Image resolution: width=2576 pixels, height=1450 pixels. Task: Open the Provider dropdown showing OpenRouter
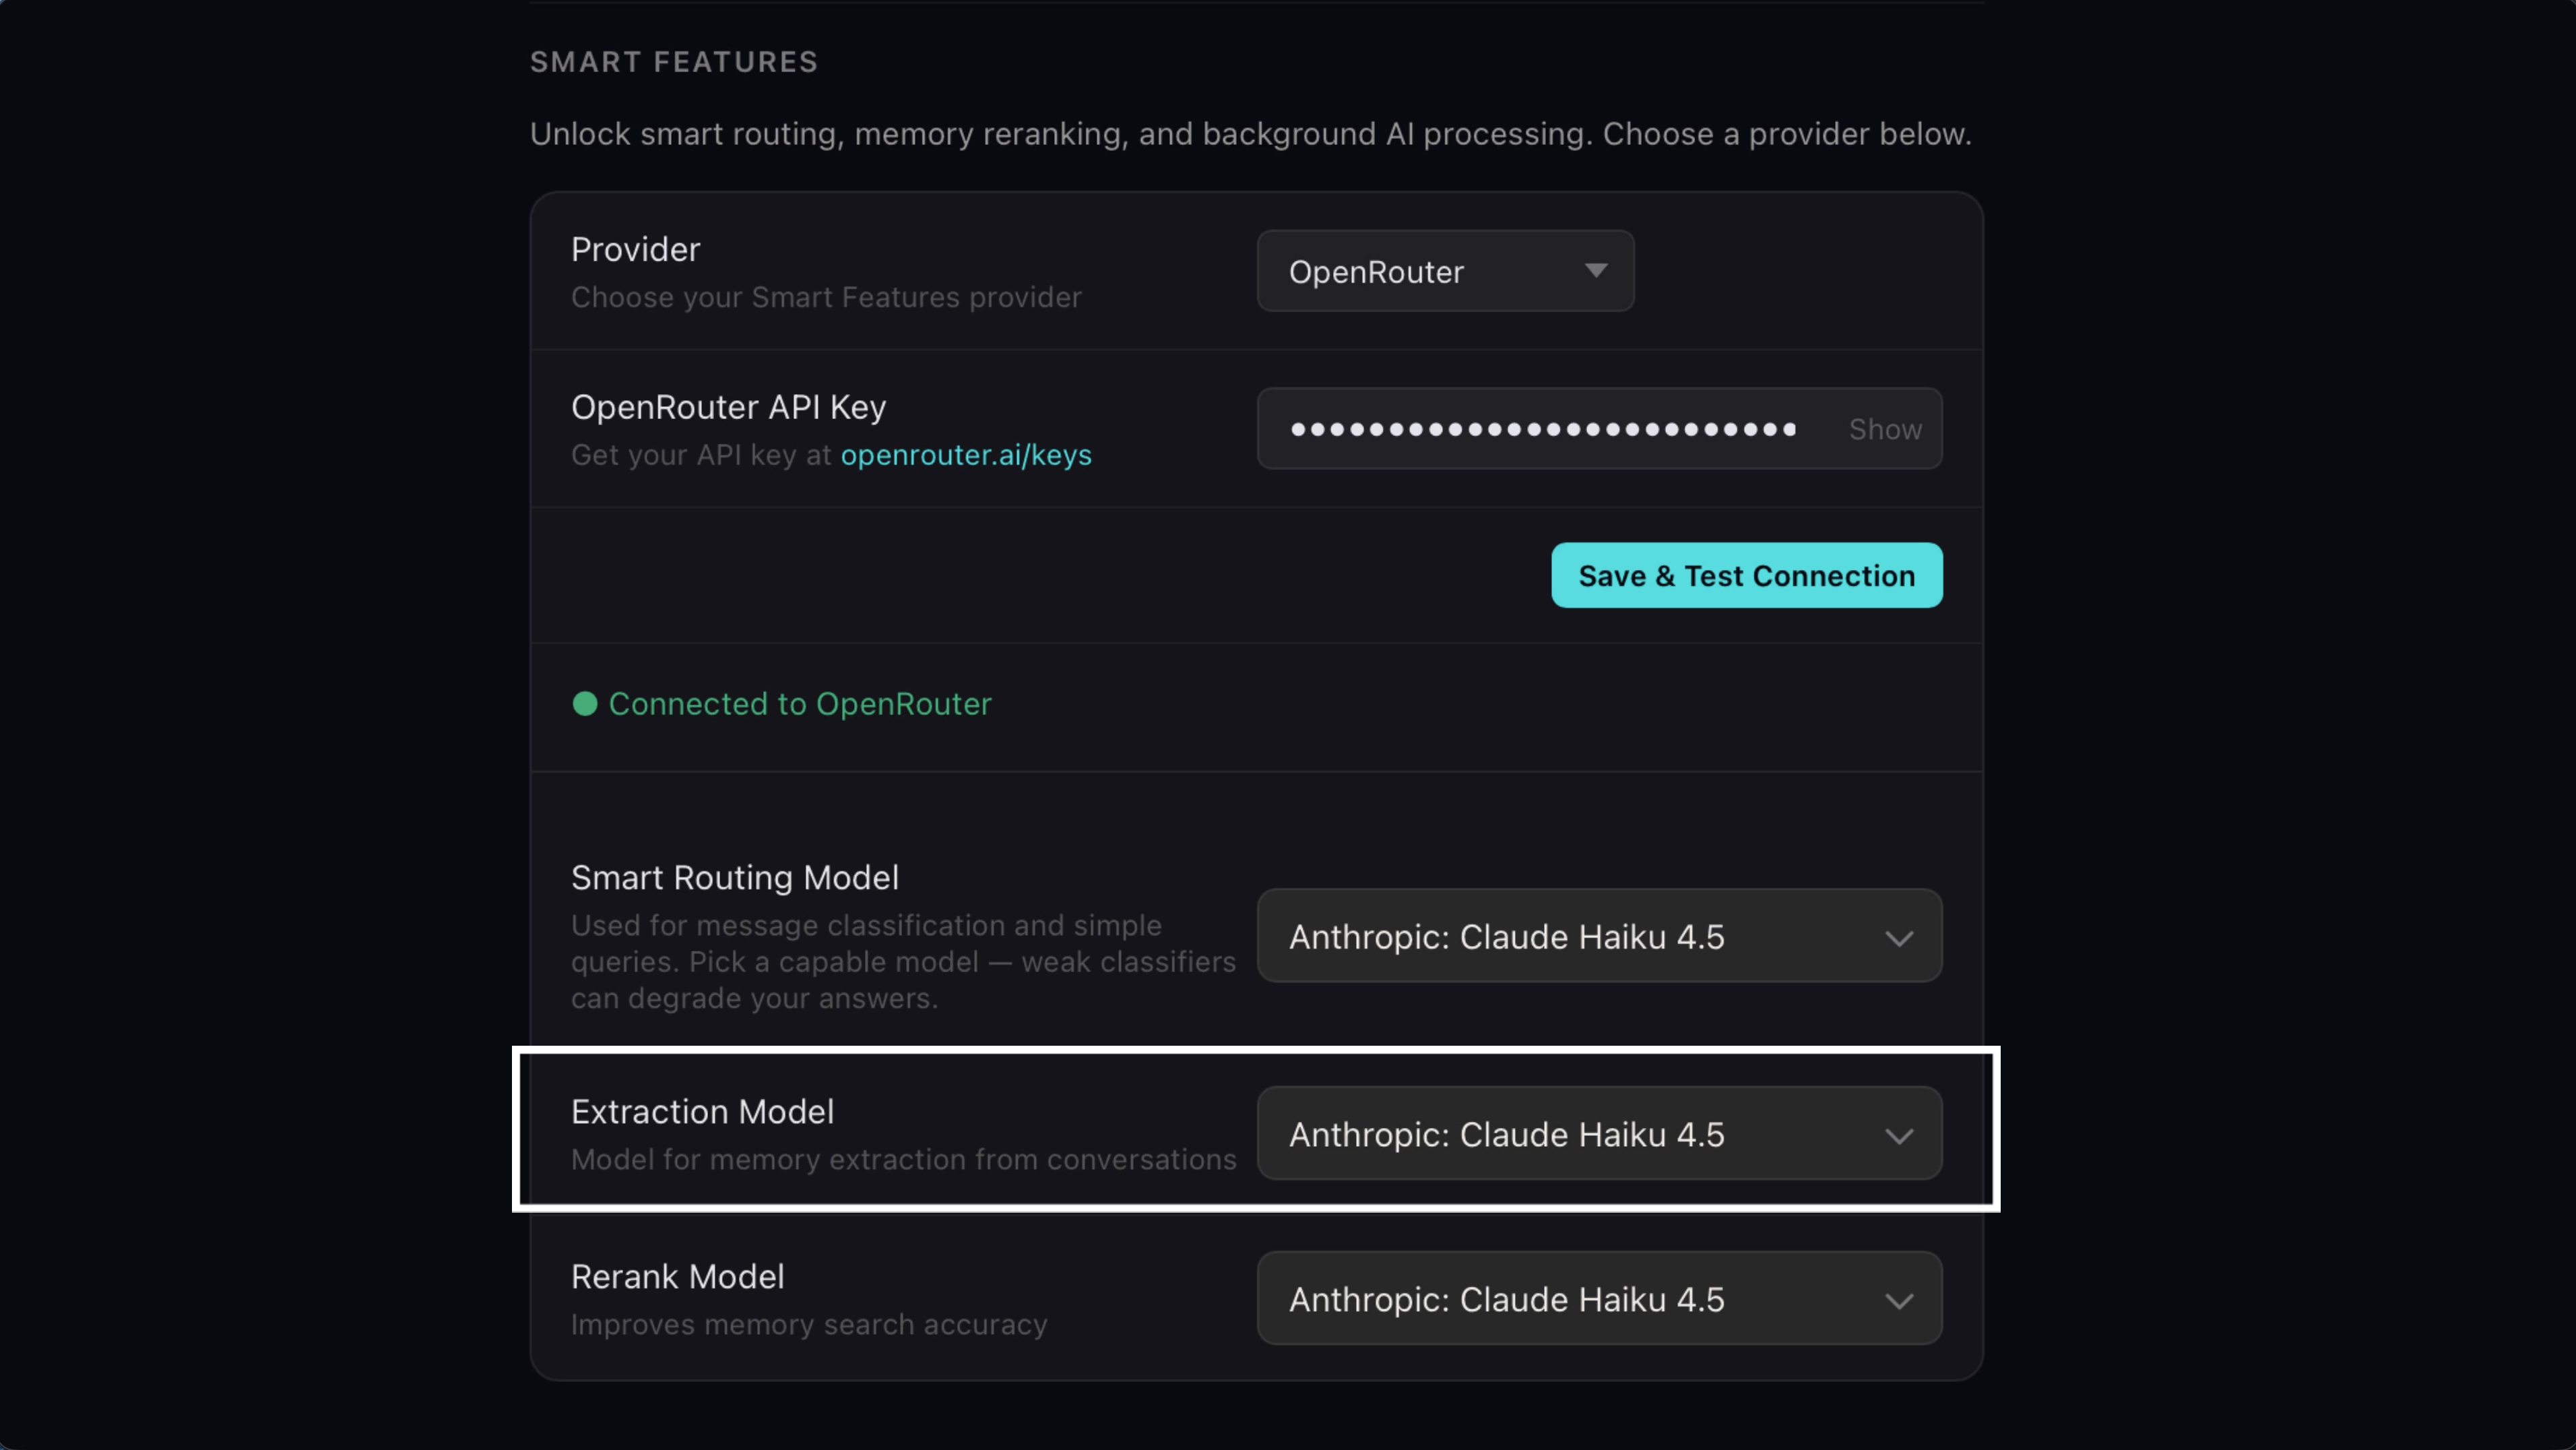coord(1445,271)
